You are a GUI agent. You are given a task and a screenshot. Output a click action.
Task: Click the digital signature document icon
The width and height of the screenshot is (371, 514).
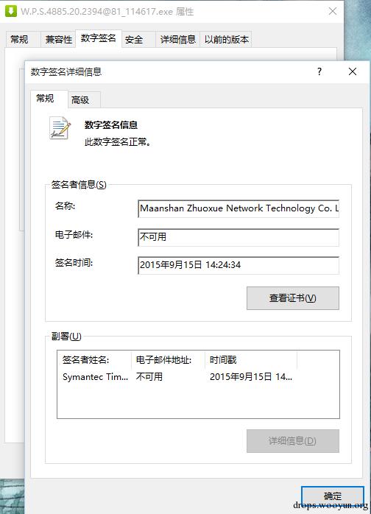point(60,128)
